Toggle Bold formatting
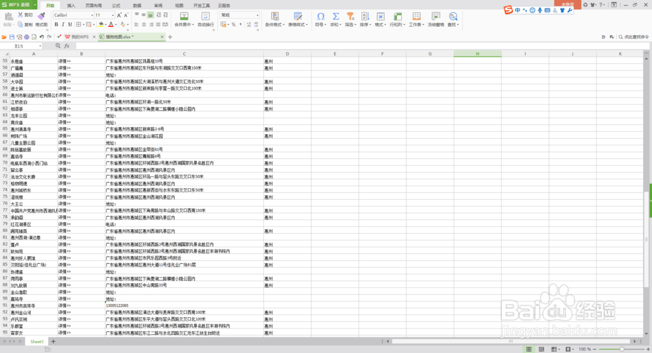Viewport: 652px width, 353px height. (57, 25)
